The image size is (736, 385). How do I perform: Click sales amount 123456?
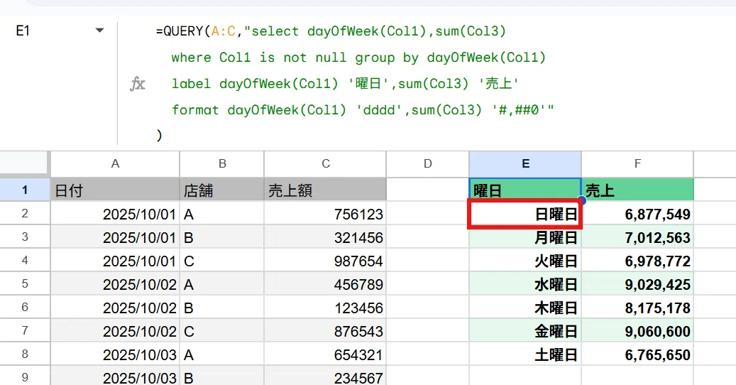(325, 308)
